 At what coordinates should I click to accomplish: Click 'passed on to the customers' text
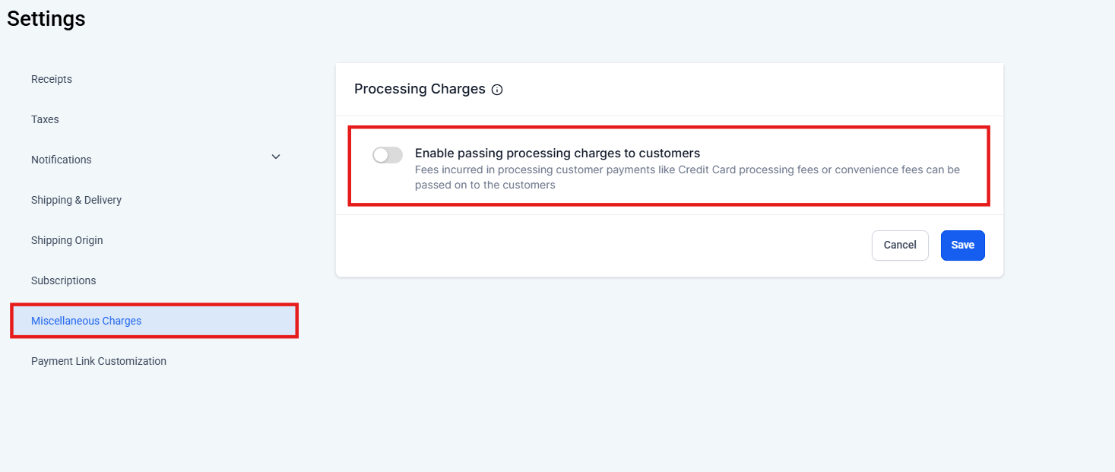485,185
